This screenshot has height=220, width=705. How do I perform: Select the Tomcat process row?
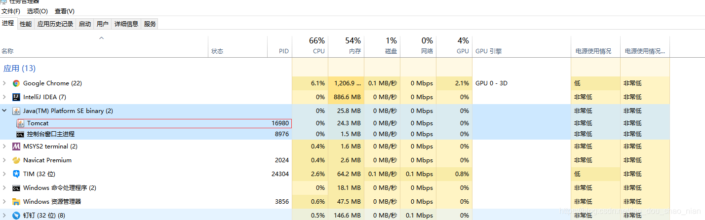pos(335,123)
